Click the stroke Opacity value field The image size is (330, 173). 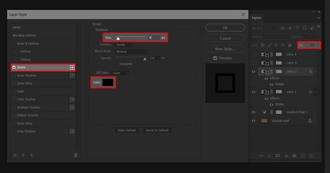[x=154, y=58]
